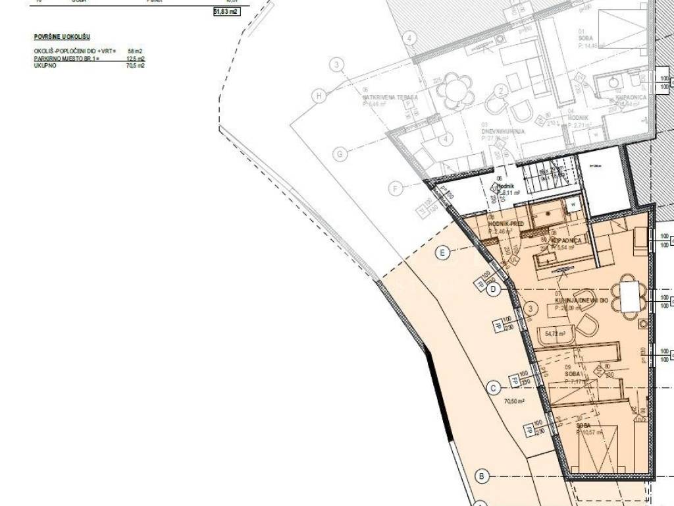Click the PARKIRNO MJESTO BR.1 row

[89, 59]
